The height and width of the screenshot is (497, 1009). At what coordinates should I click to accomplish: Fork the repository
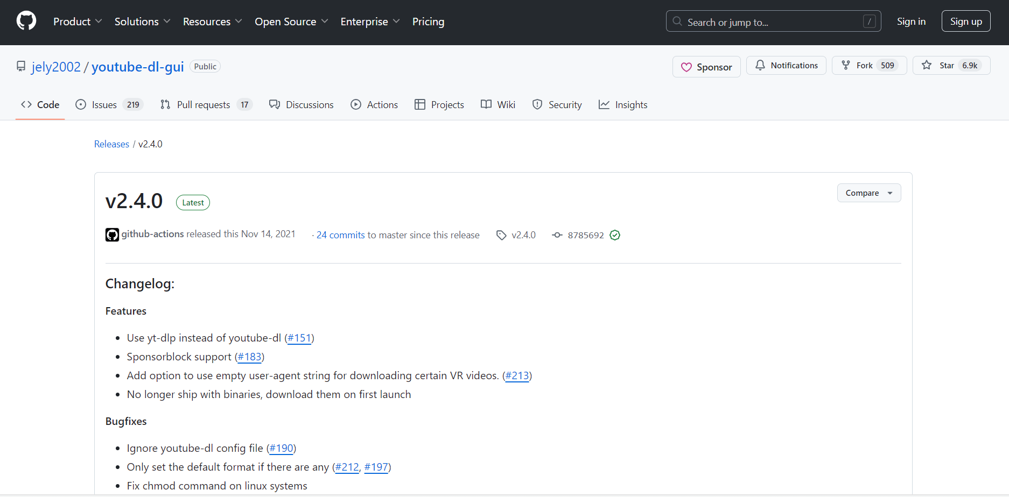click(869, 65)
